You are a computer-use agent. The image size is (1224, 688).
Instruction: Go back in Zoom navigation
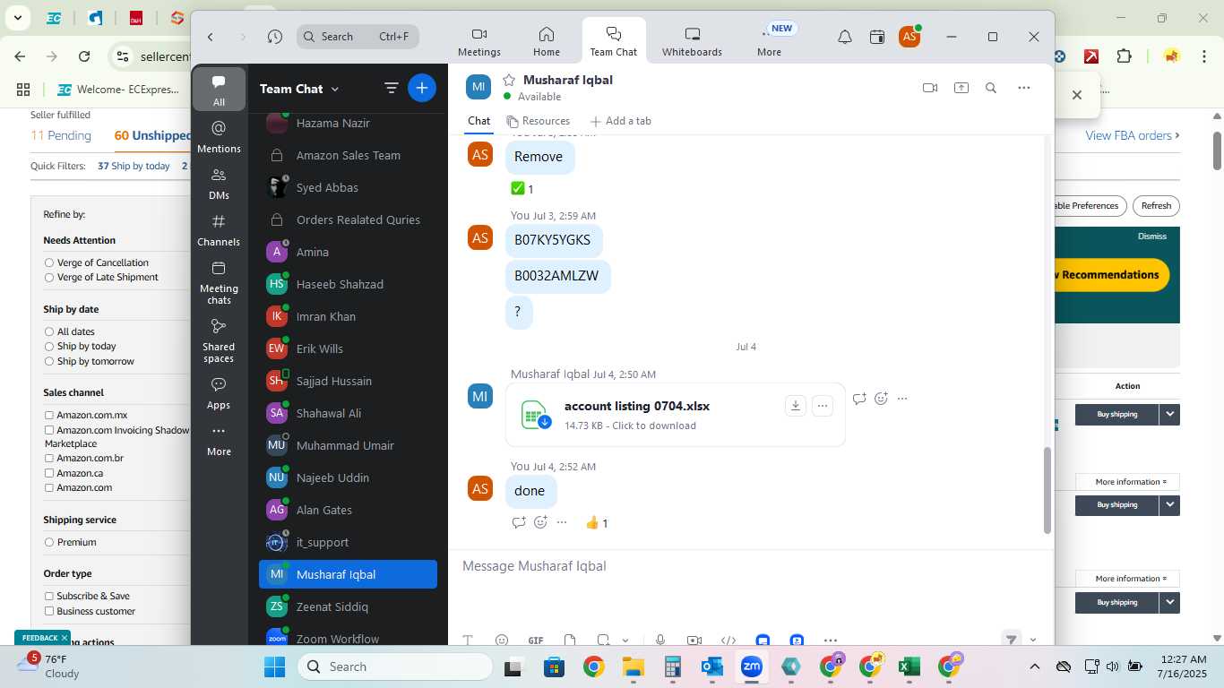point(211,37)
